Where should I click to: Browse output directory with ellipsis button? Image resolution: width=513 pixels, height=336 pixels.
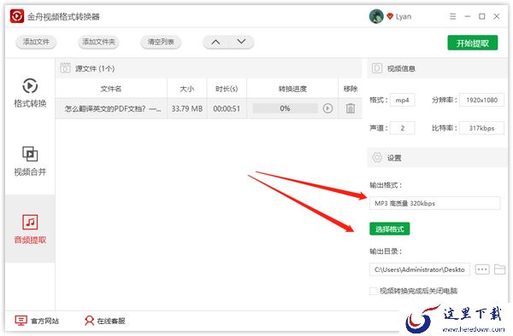pos(482,269)
